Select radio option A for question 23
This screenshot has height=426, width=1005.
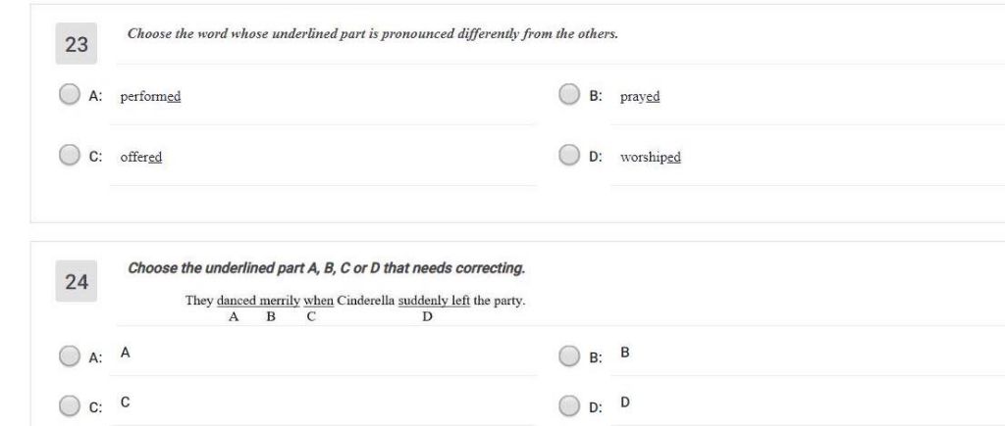click(69, 95)
